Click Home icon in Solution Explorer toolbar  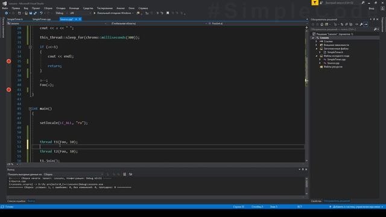pos(321,24)
